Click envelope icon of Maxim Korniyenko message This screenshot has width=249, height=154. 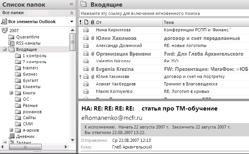[x=86, y=91]
